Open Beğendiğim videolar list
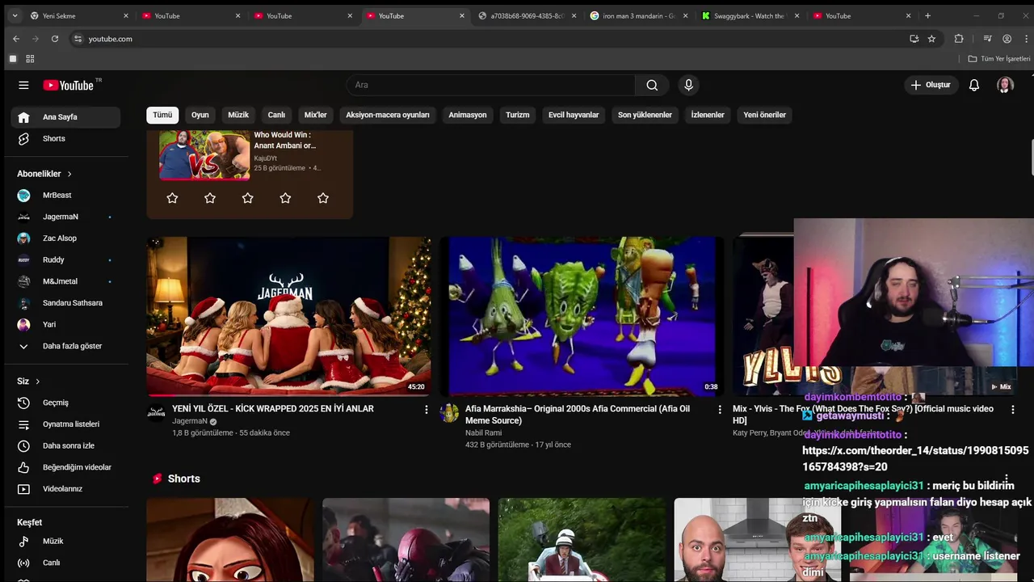Viewport: 1034px width, 582px height. [65, 467]
